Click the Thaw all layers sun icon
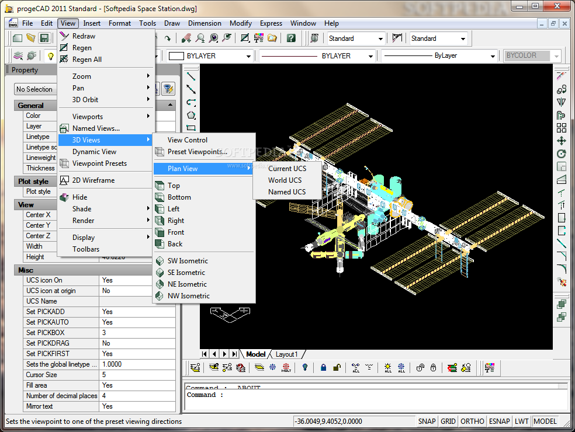Screen dimensions: 575x432 click(387, 368)
